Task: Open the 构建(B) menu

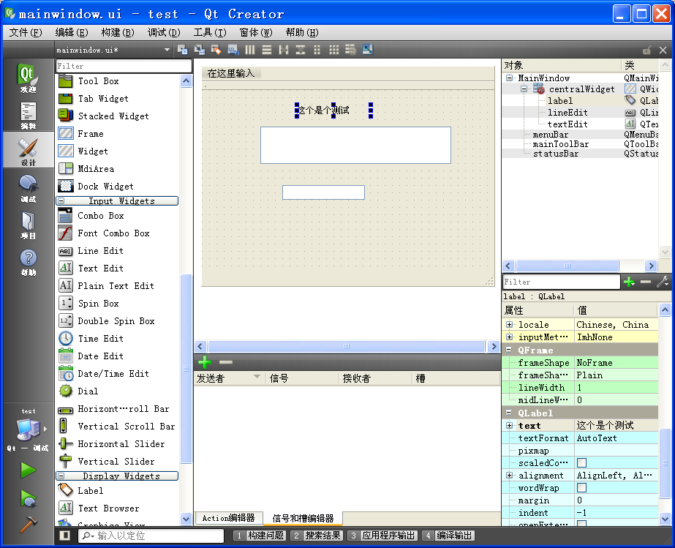Action: point(118,32)
